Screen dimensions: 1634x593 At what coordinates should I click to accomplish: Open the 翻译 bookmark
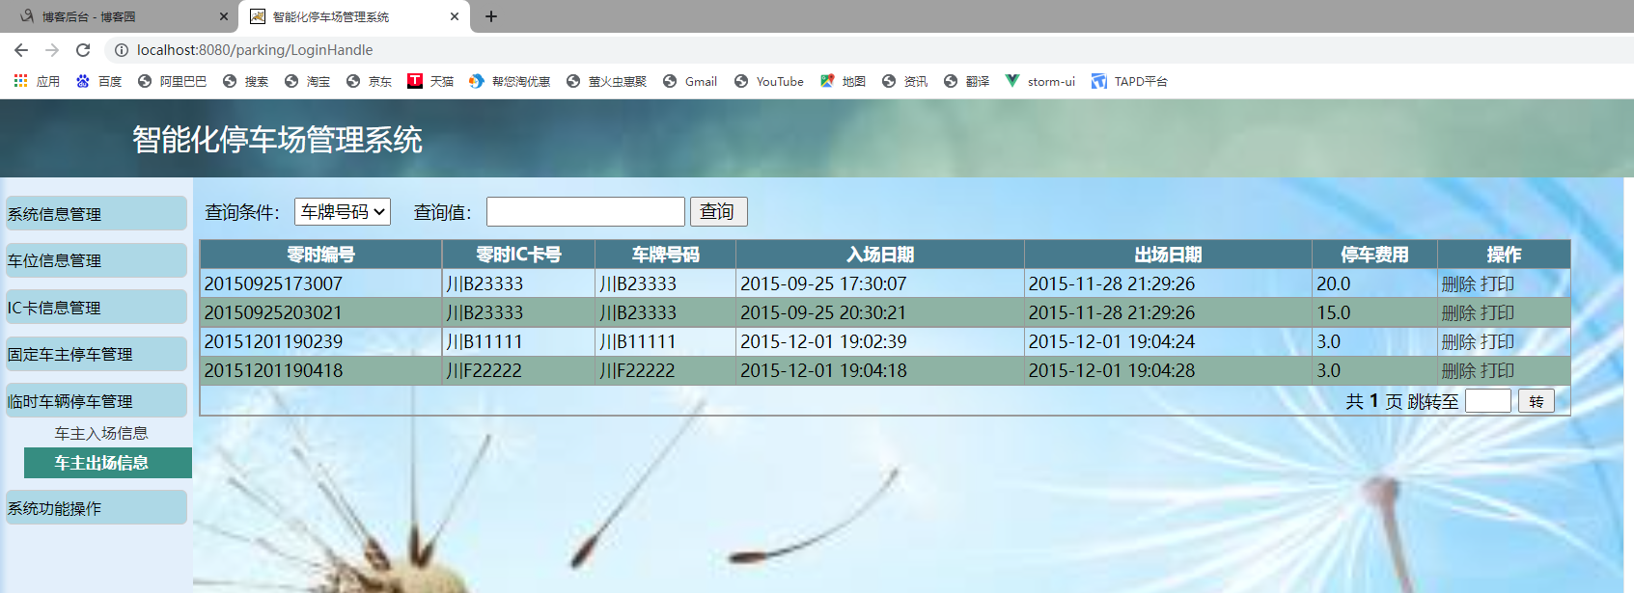(x=966, y=81)
